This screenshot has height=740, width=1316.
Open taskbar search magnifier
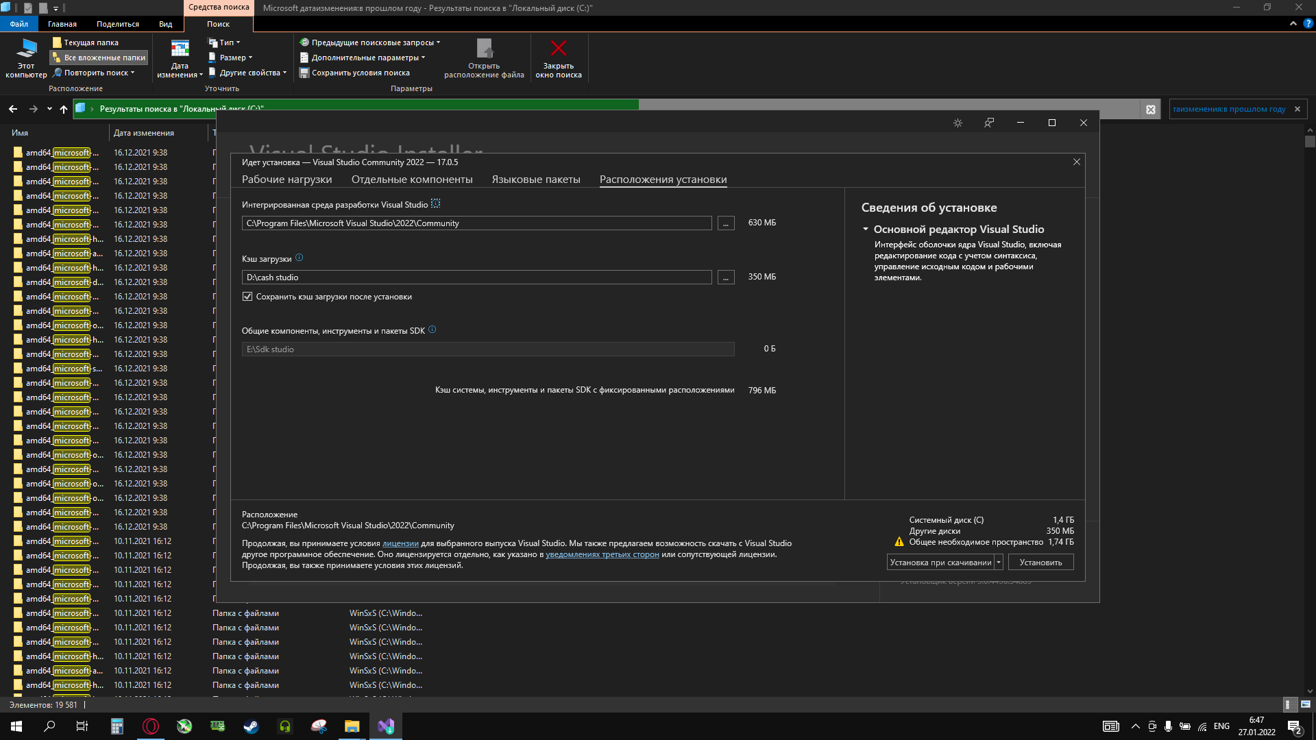click(x=49, y=726)
